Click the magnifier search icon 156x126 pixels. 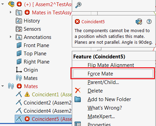coord(78,5)
